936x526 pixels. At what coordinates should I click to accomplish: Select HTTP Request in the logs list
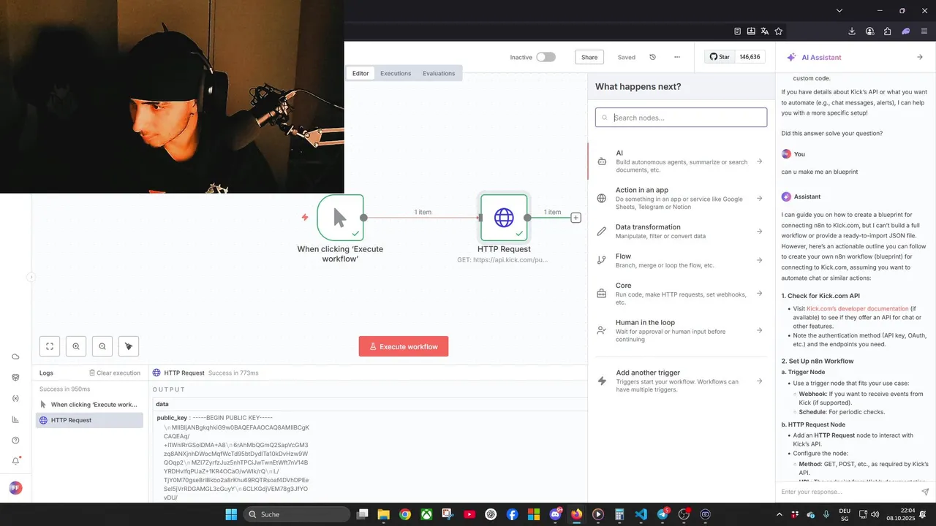tap(89, 420)
